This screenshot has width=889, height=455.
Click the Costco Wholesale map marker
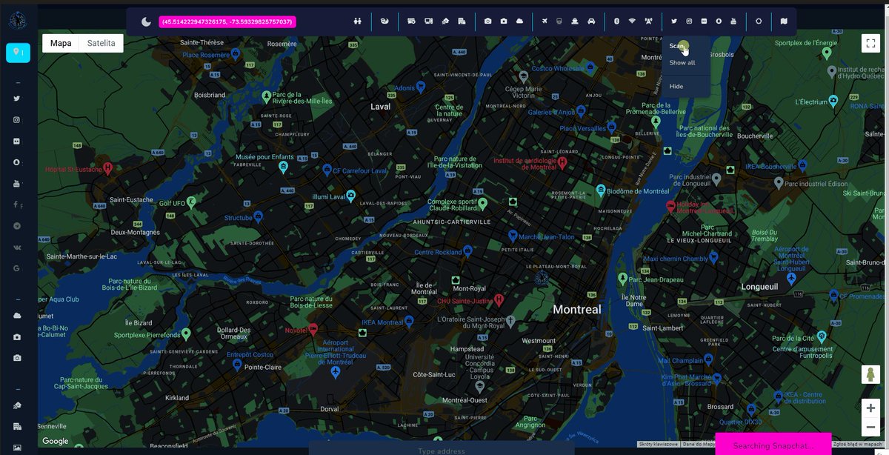tap(590, 68)
